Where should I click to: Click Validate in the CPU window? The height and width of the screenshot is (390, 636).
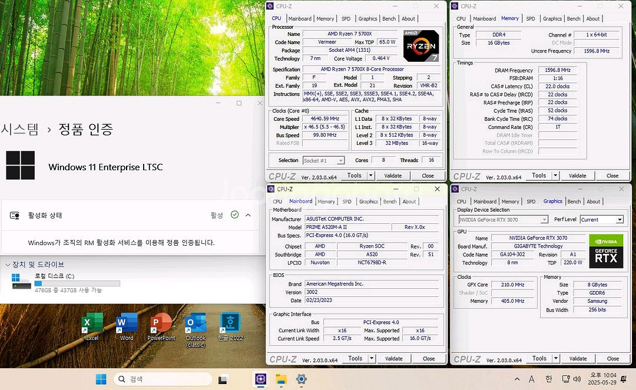click(x=393, y=176)
